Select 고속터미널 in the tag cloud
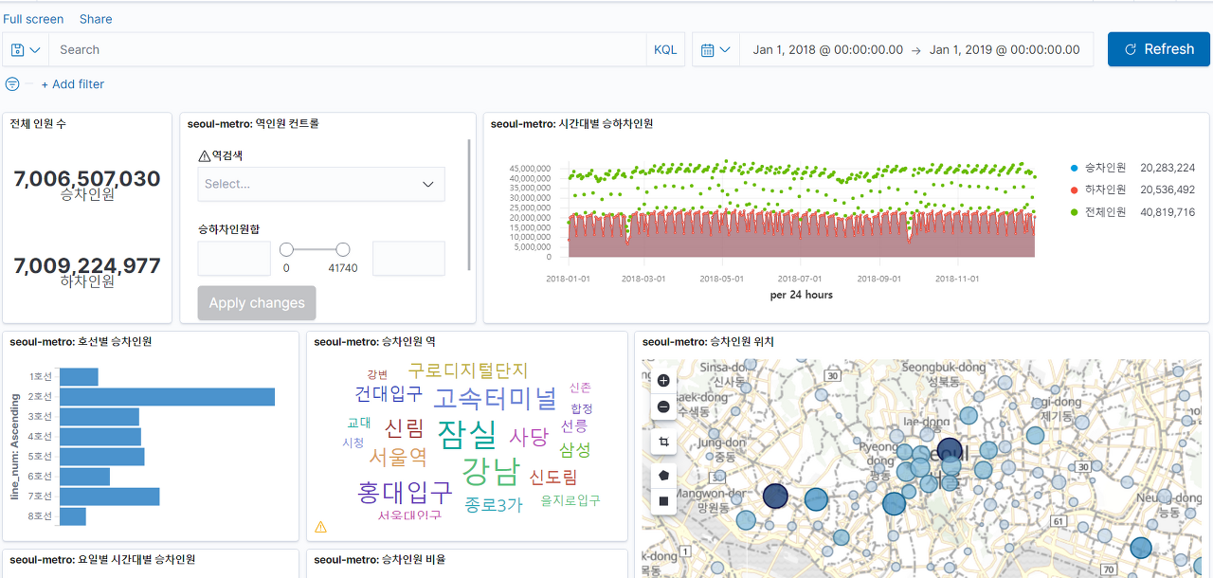Screen dimensions: 1213x578 (x=495, y=399)
